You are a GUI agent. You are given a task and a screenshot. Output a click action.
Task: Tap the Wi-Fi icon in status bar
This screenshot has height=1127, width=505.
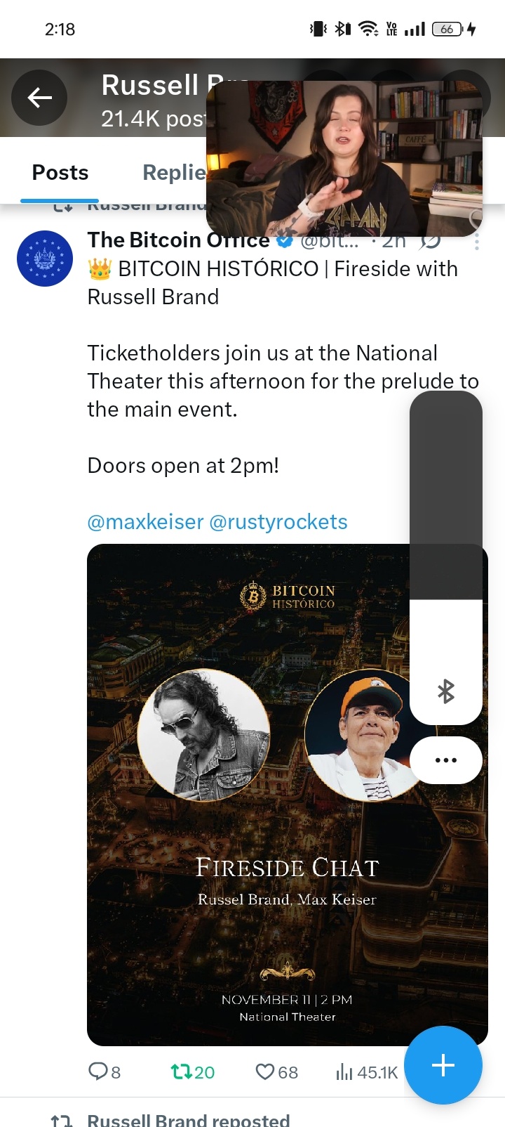(368, 29)
